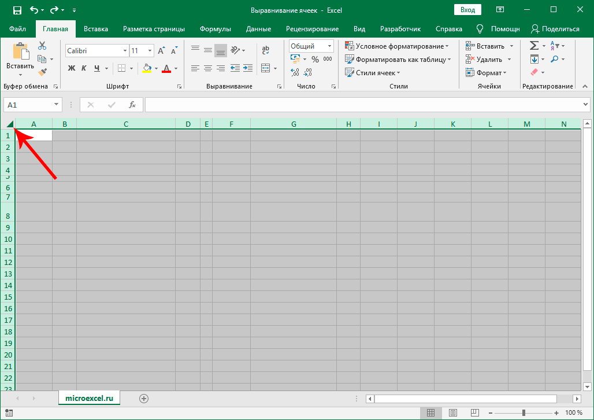Switch to Page Layout view in status bar
Screen dimensions: 594x420
coord(453,413)
